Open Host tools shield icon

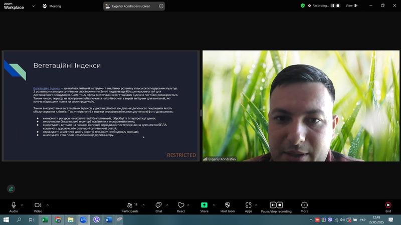[x=228, y=205]
